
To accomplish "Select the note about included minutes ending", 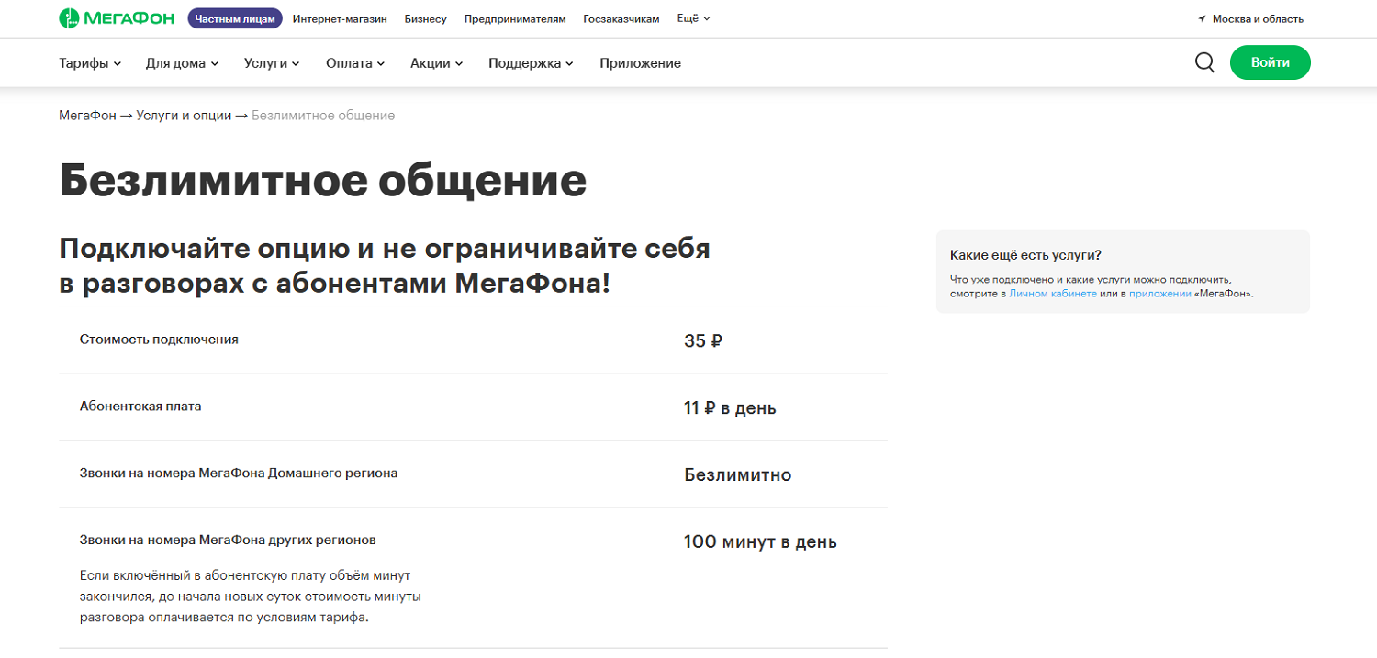I will click(250, 597).
